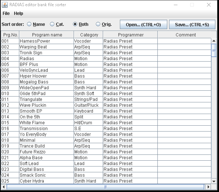Screen dimensions: 219x192
Task: Click the Comment column header
Action: (x=186, y=35)
